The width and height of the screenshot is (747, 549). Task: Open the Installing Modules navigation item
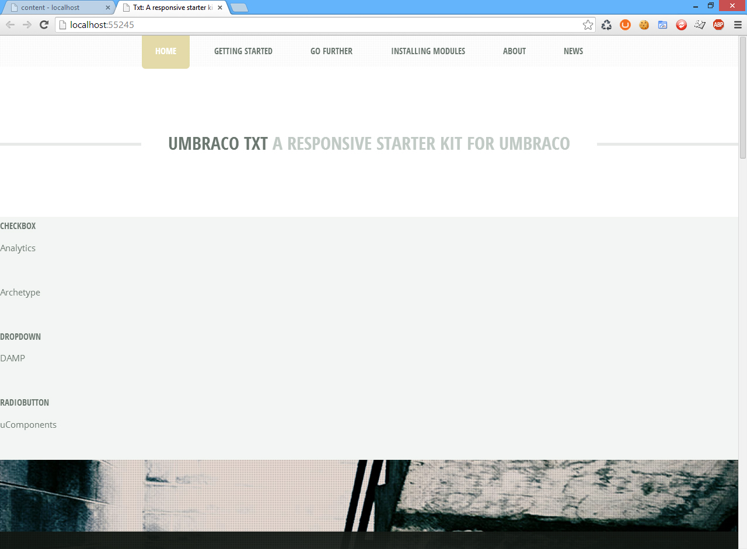428,51
